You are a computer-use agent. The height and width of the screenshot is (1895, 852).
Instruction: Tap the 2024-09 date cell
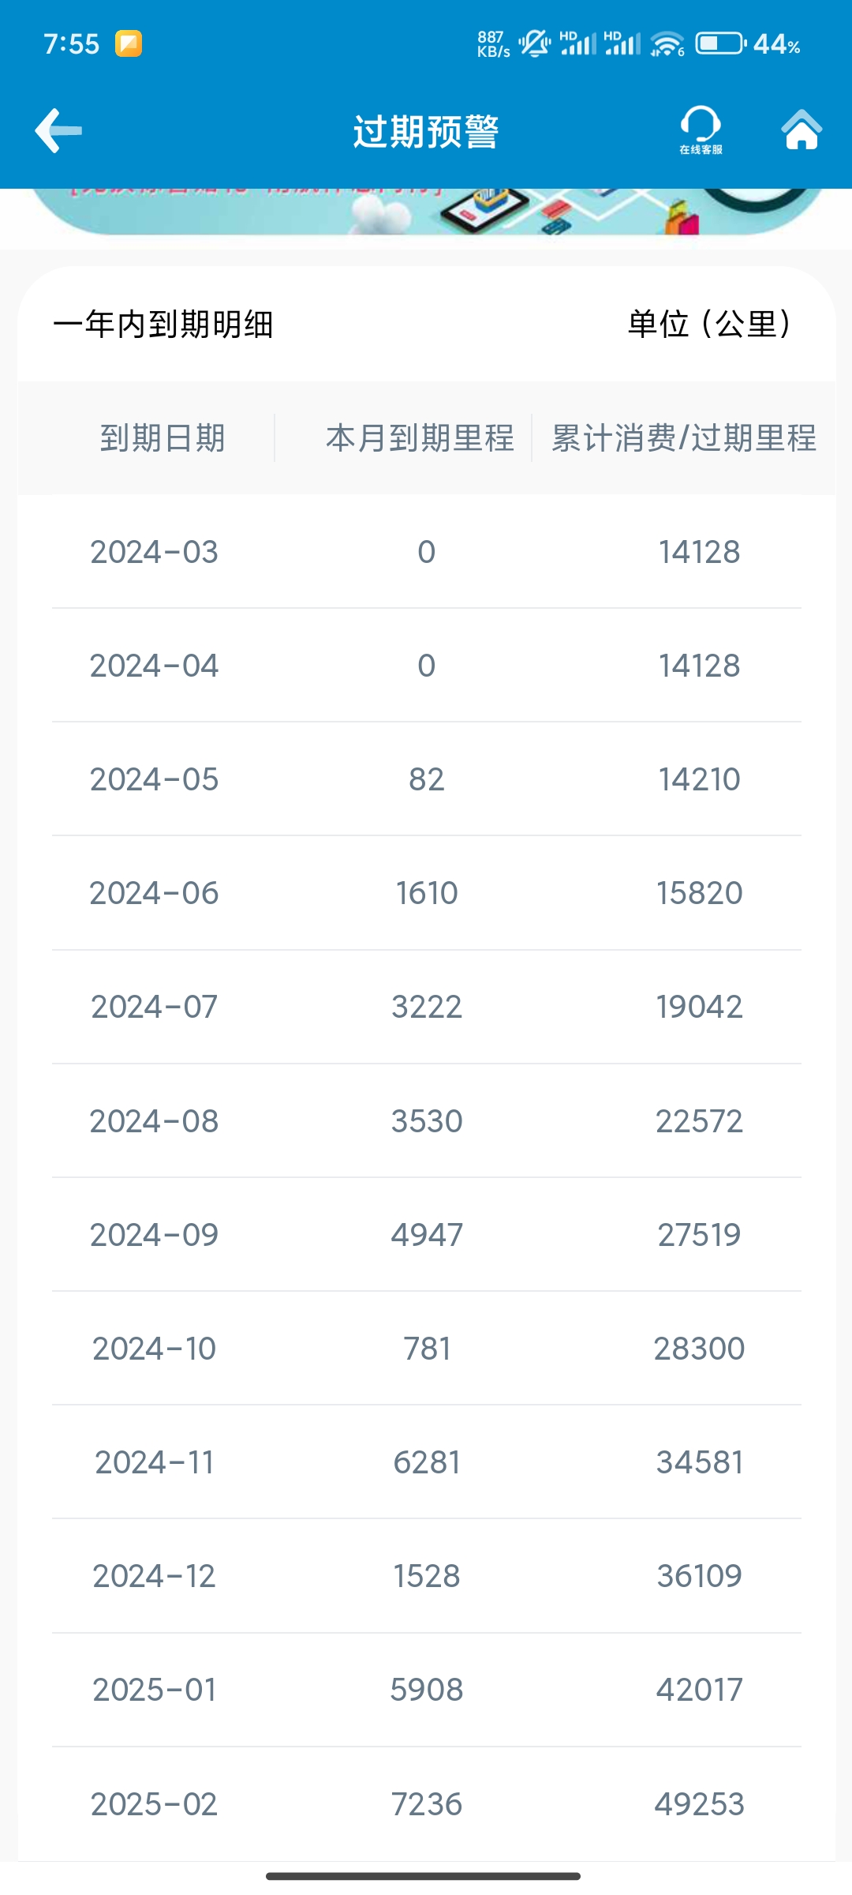click(154, 1234)
